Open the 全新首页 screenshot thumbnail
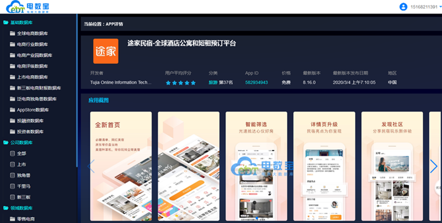 pyautogui.click(x=121, y=166)
